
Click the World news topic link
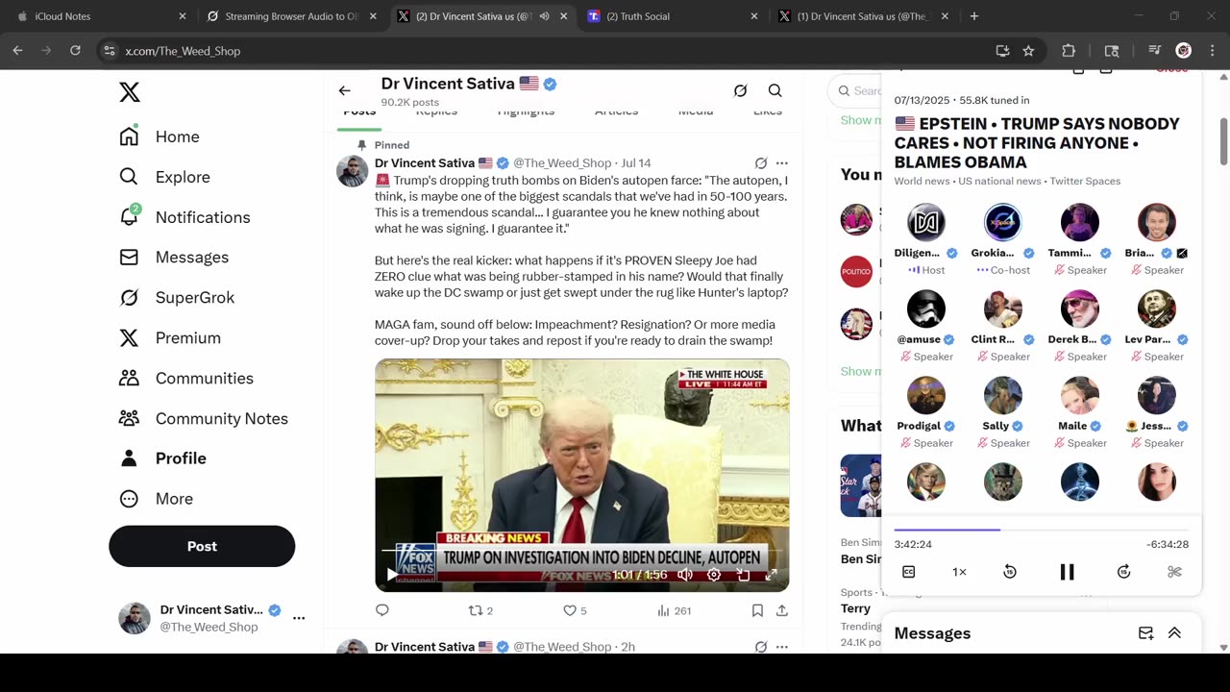click(x=922, y=181)
